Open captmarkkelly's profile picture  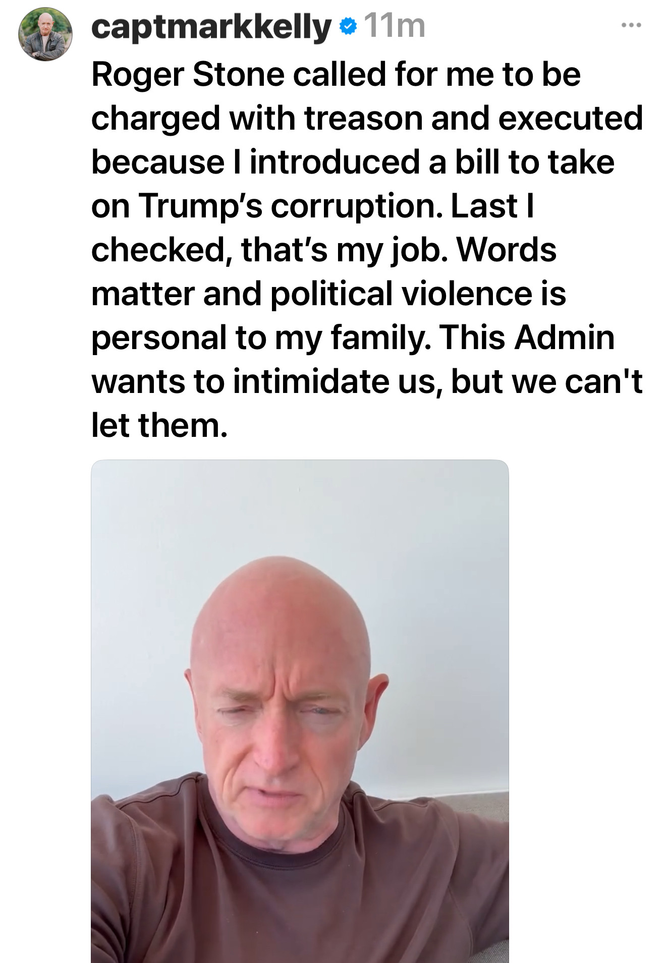coord(45,34)
